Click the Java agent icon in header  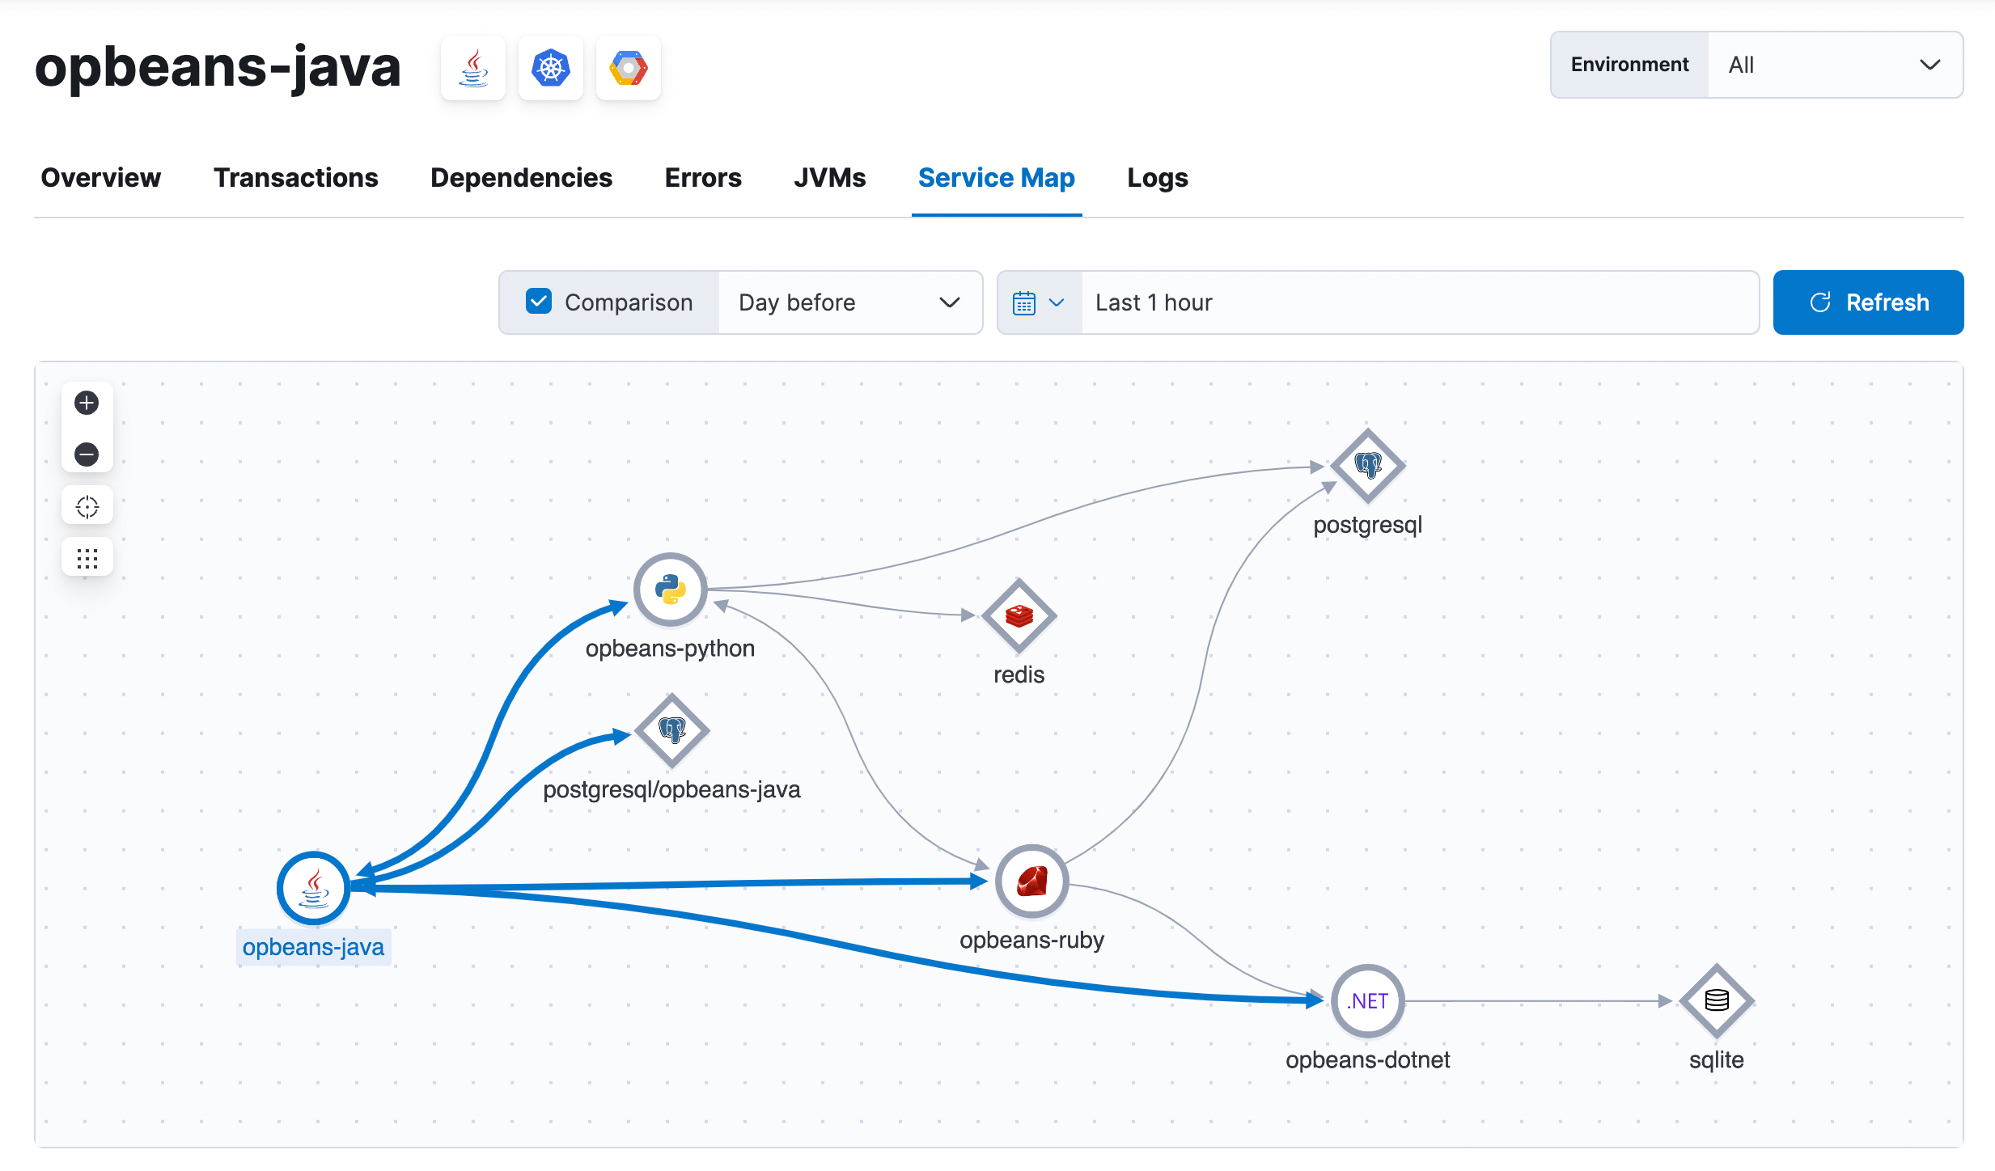point(473,68)
